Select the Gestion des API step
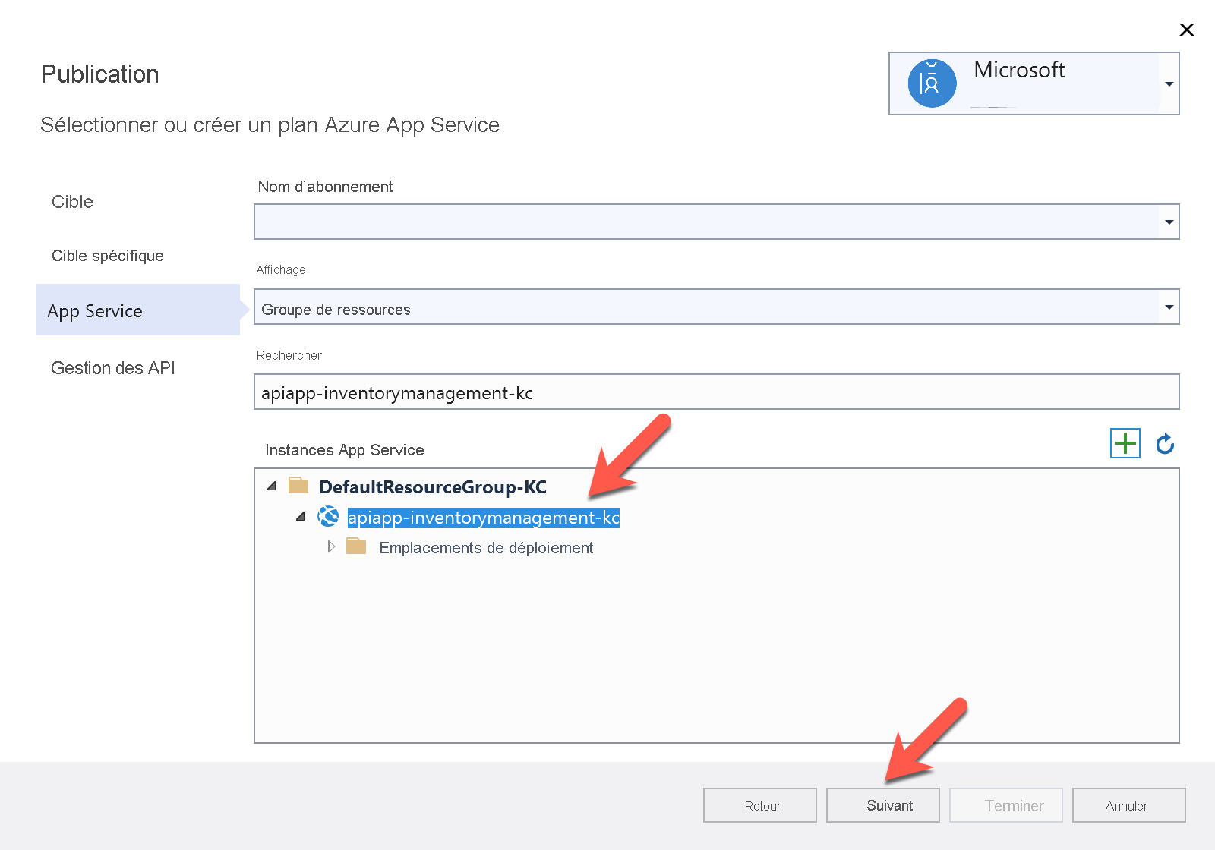The height and width of the screenshot is (850, 1215). point(112,368)
